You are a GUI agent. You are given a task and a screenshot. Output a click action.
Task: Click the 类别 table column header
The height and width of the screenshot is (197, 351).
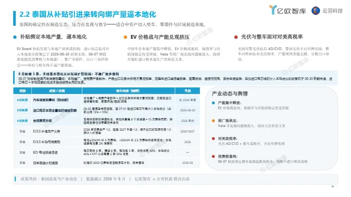click(x=22, y=91)
